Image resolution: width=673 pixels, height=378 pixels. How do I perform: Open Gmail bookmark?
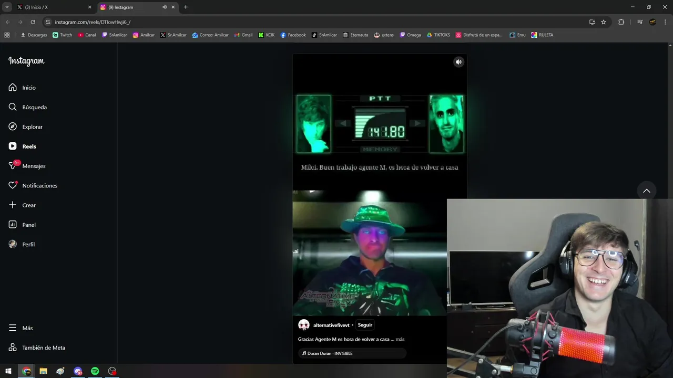(x=243, y=35)
